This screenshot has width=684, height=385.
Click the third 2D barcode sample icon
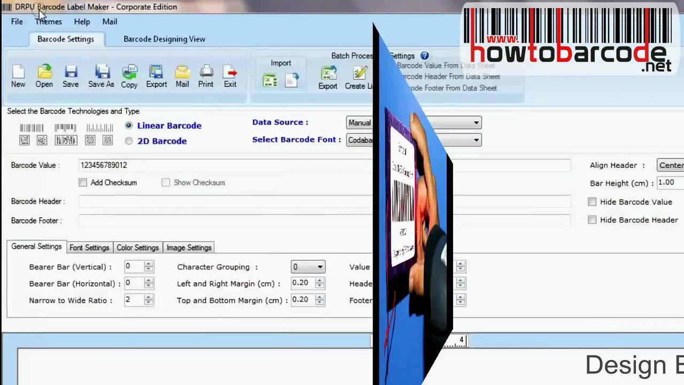pos(66,140)
